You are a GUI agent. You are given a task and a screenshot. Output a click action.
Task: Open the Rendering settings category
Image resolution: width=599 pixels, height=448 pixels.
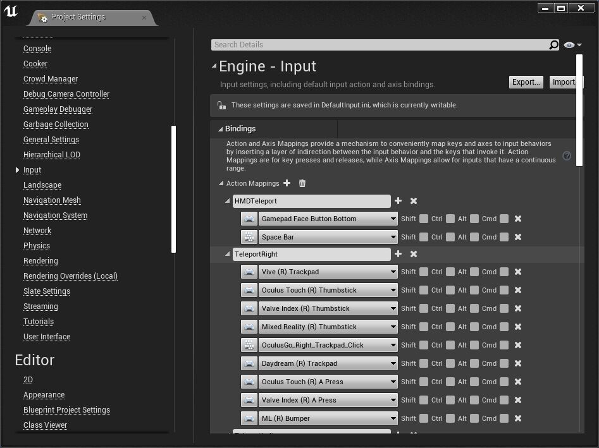[x=40, y=260]
